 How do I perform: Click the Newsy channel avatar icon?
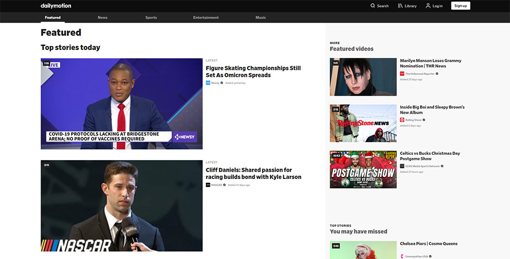pos(208,83)
